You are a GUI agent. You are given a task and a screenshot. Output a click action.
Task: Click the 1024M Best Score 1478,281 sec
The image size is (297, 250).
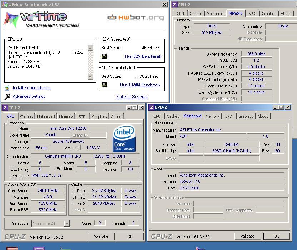pos(147,76)
